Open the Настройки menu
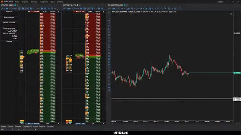Screen dimensions: 241x135 [44, 2]
